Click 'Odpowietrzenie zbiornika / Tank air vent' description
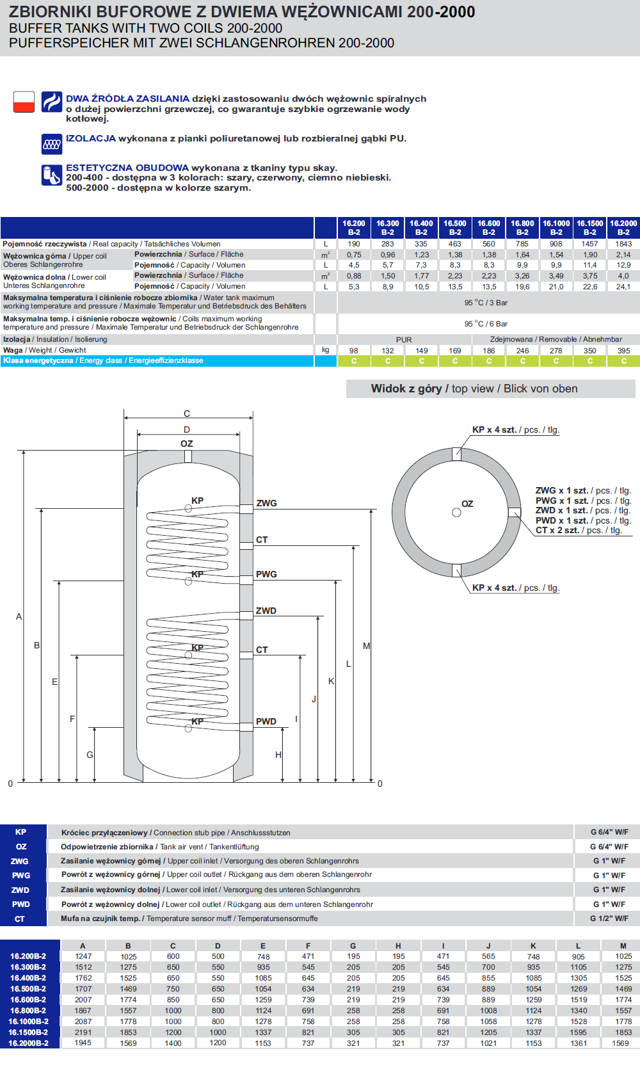640x1067 pixels. [160, 847]
